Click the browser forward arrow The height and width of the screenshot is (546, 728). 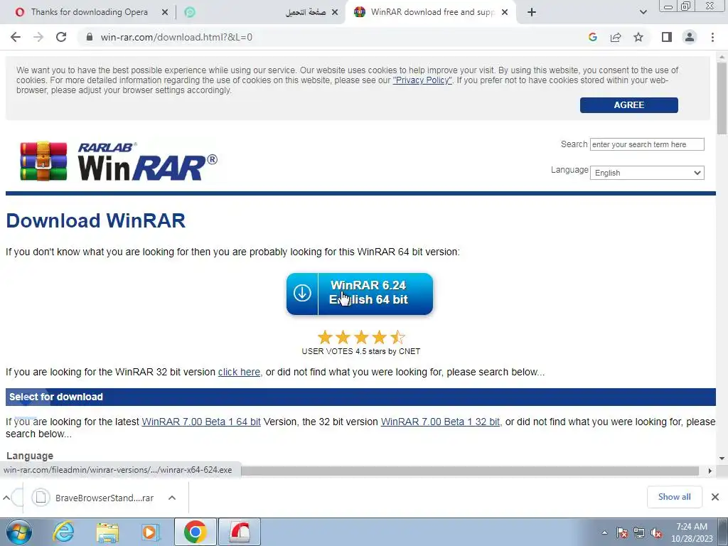pyautogui.click(x=38, y=37)
